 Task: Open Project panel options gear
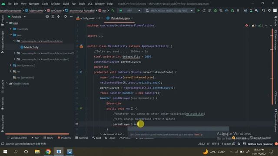pos(66,16)
